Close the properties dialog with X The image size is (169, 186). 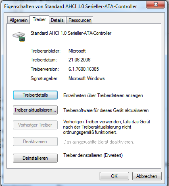pos(155,4)
